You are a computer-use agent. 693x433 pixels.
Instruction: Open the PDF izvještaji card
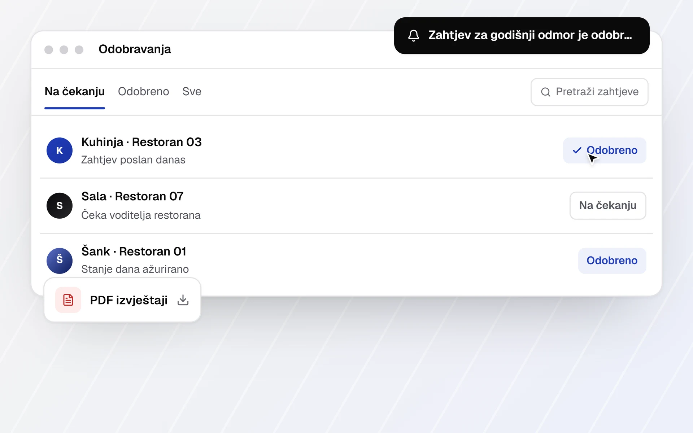pos(122,300)
